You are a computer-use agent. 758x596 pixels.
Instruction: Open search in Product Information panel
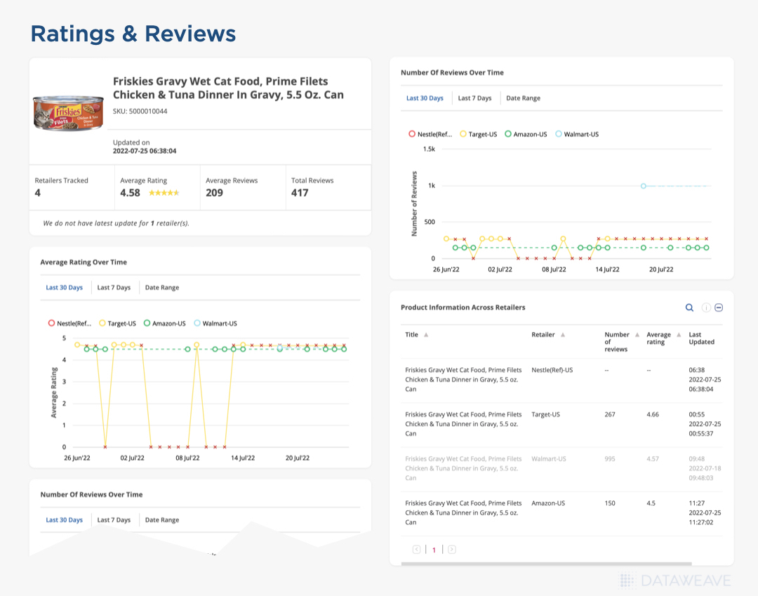(x=689, y=307)
